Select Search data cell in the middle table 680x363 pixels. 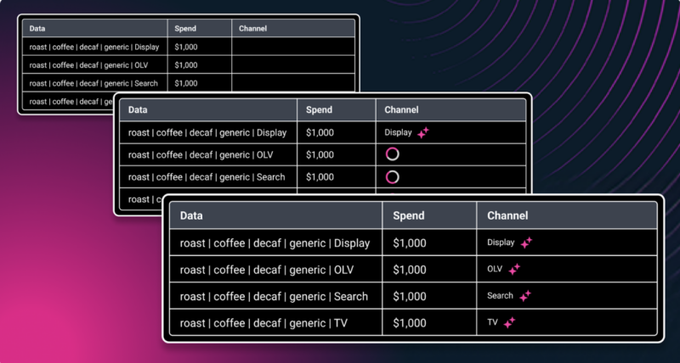click(x=207, y=177)
